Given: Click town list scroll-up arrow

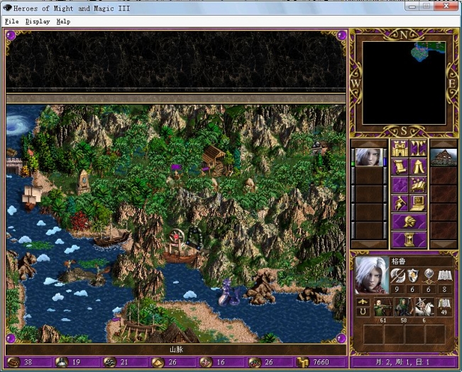Looking at the screenshot, I should pos(444,144).
